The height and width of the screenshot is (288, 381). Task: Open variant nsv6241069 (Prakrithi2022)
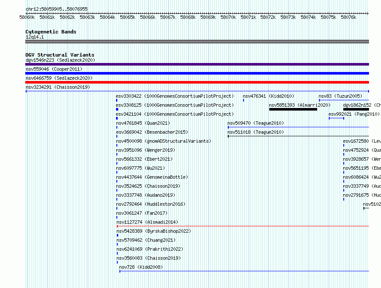click(150, 249)
